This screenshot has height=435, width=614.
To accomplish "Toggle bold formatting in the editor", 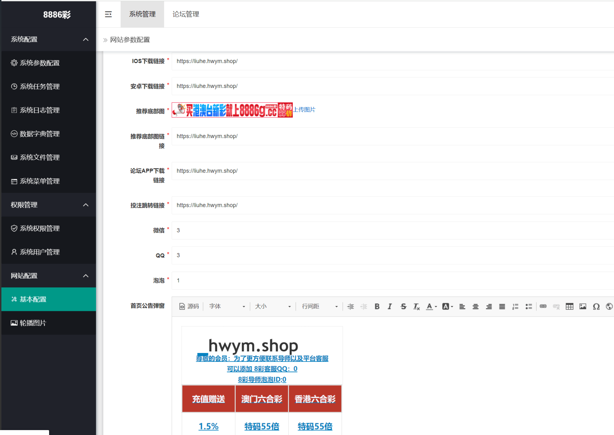I will tap(377, 306).
